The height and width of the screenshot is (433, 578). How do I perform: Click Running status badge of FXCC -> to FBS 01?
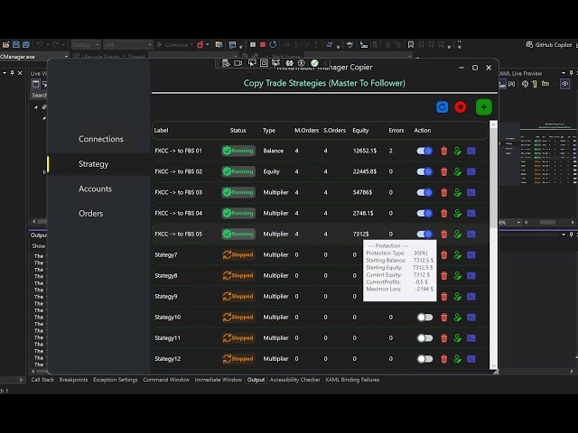pos(238,151)
